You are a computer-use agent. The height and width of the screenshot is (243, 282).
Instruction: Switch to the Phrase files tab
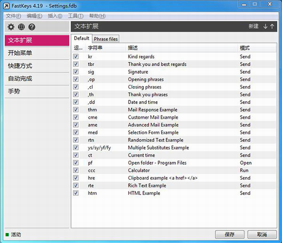point(106,39)
